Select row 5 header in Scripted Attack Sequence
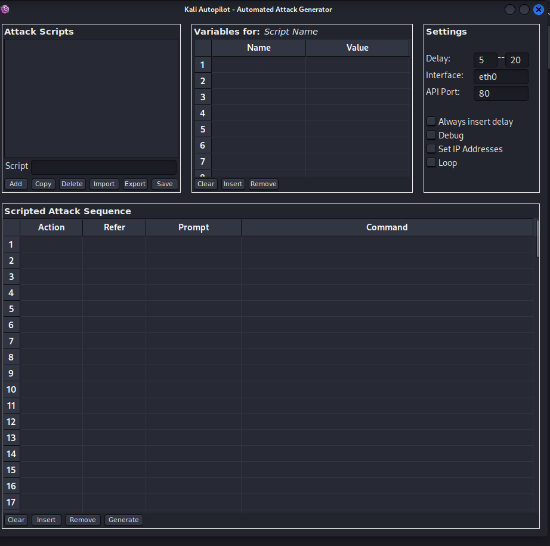 pyautogui.click(x=11, y=309)
